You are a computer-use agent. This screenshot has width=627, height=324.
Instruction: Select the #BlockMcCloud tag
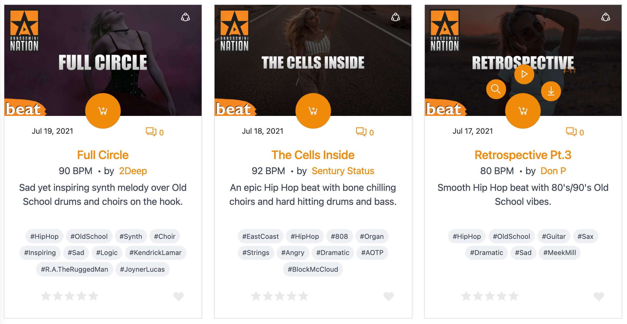click(313, 269)
